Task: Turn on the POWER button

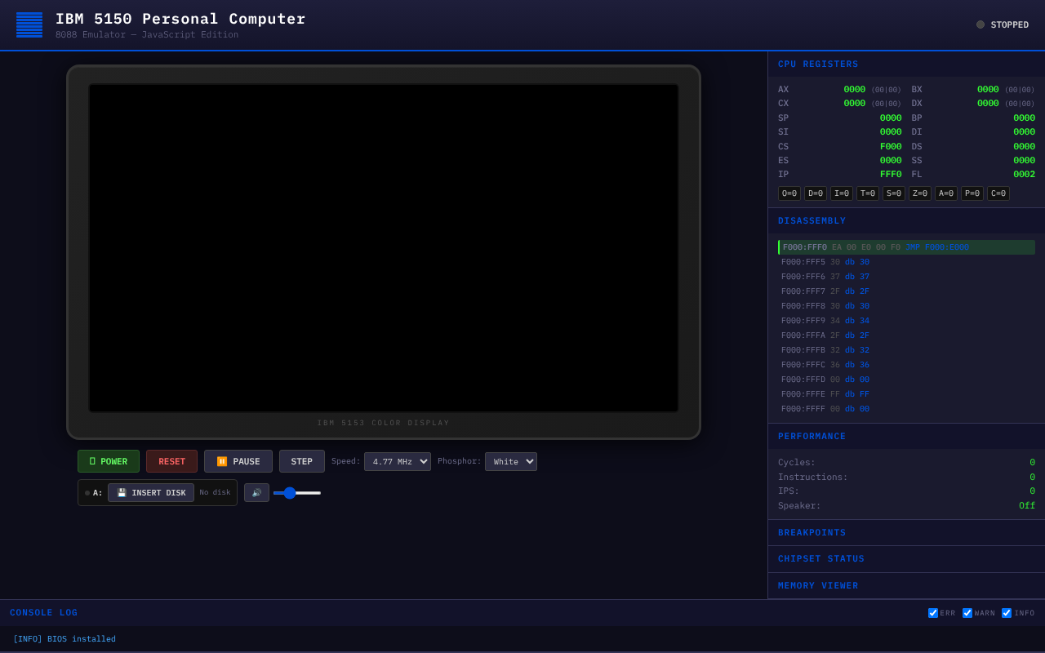Action: click(x=109, y=461)
